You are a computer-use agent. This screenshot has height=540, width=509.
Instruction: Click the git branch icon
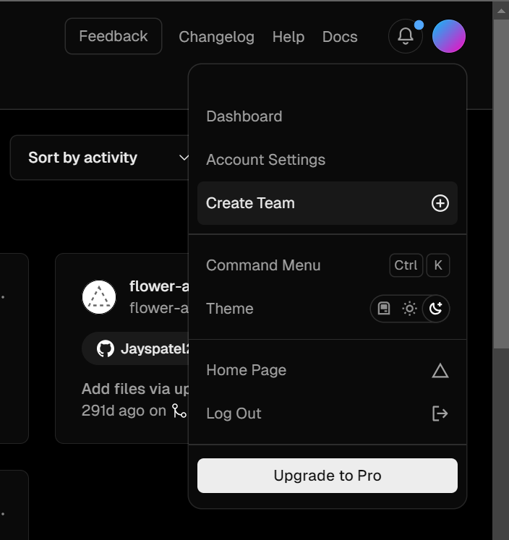[179, 411]
